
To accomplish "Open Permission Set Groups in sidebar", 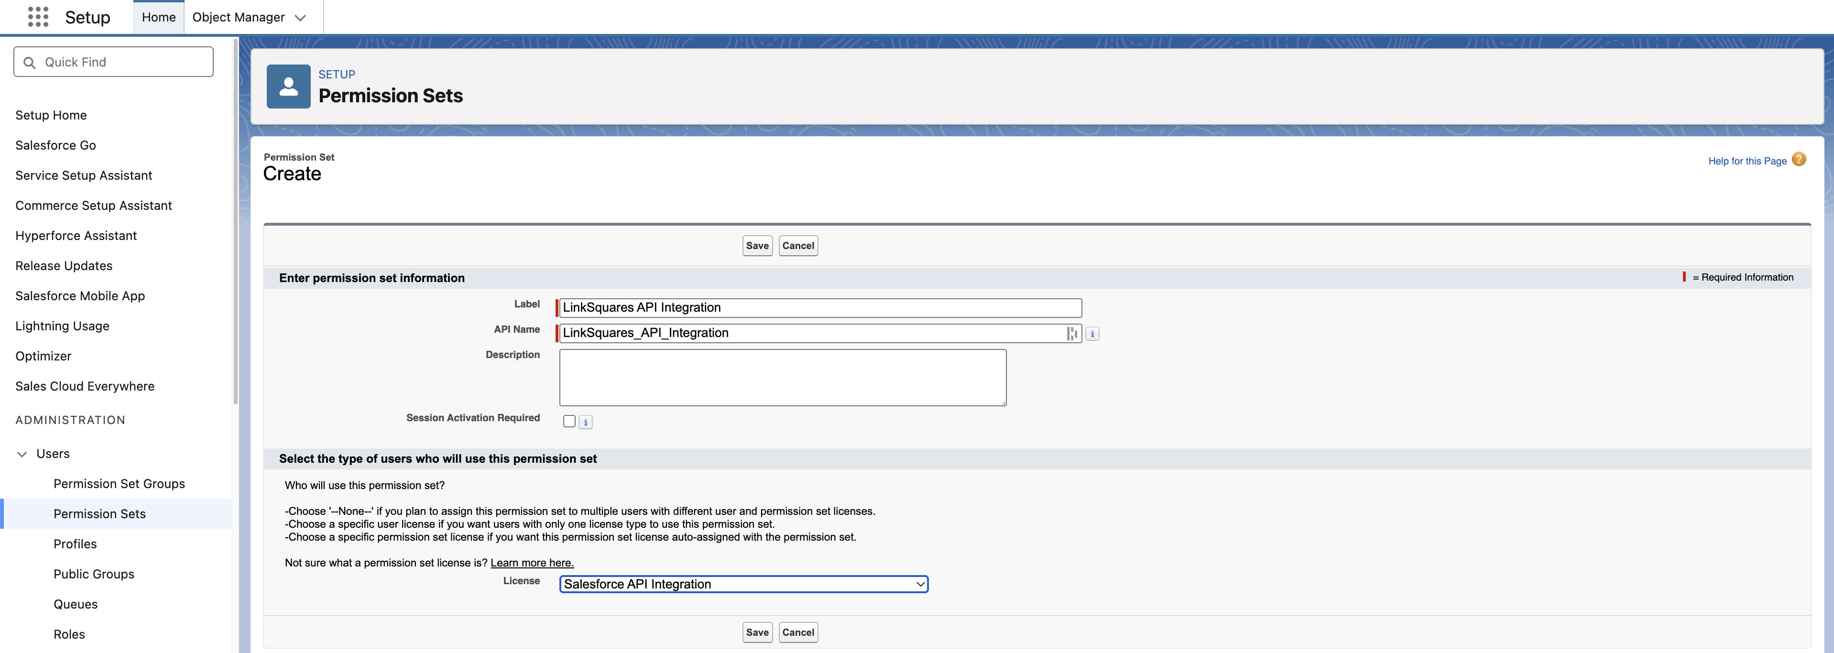I will pyautogui.click(x=119, y=483).
